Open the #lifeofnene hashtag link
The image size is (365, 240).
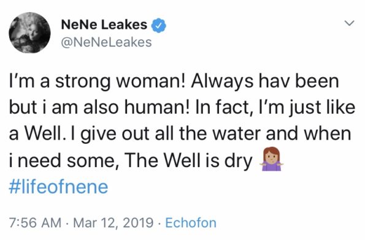pyautogui.click(x=58, y=187)
